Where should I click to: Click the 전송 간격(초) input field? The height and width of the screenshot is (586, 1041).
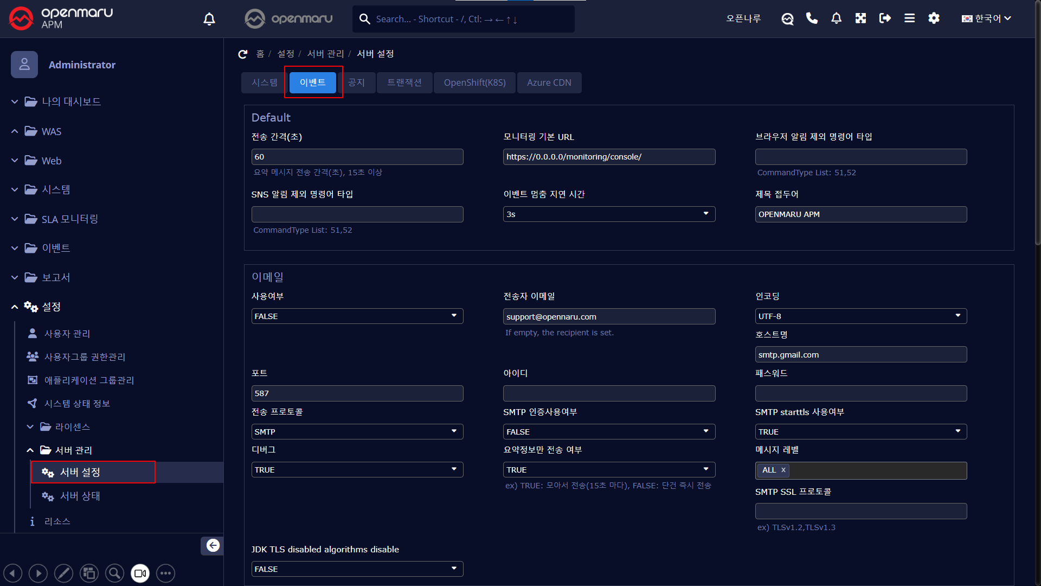pos(357,157)
